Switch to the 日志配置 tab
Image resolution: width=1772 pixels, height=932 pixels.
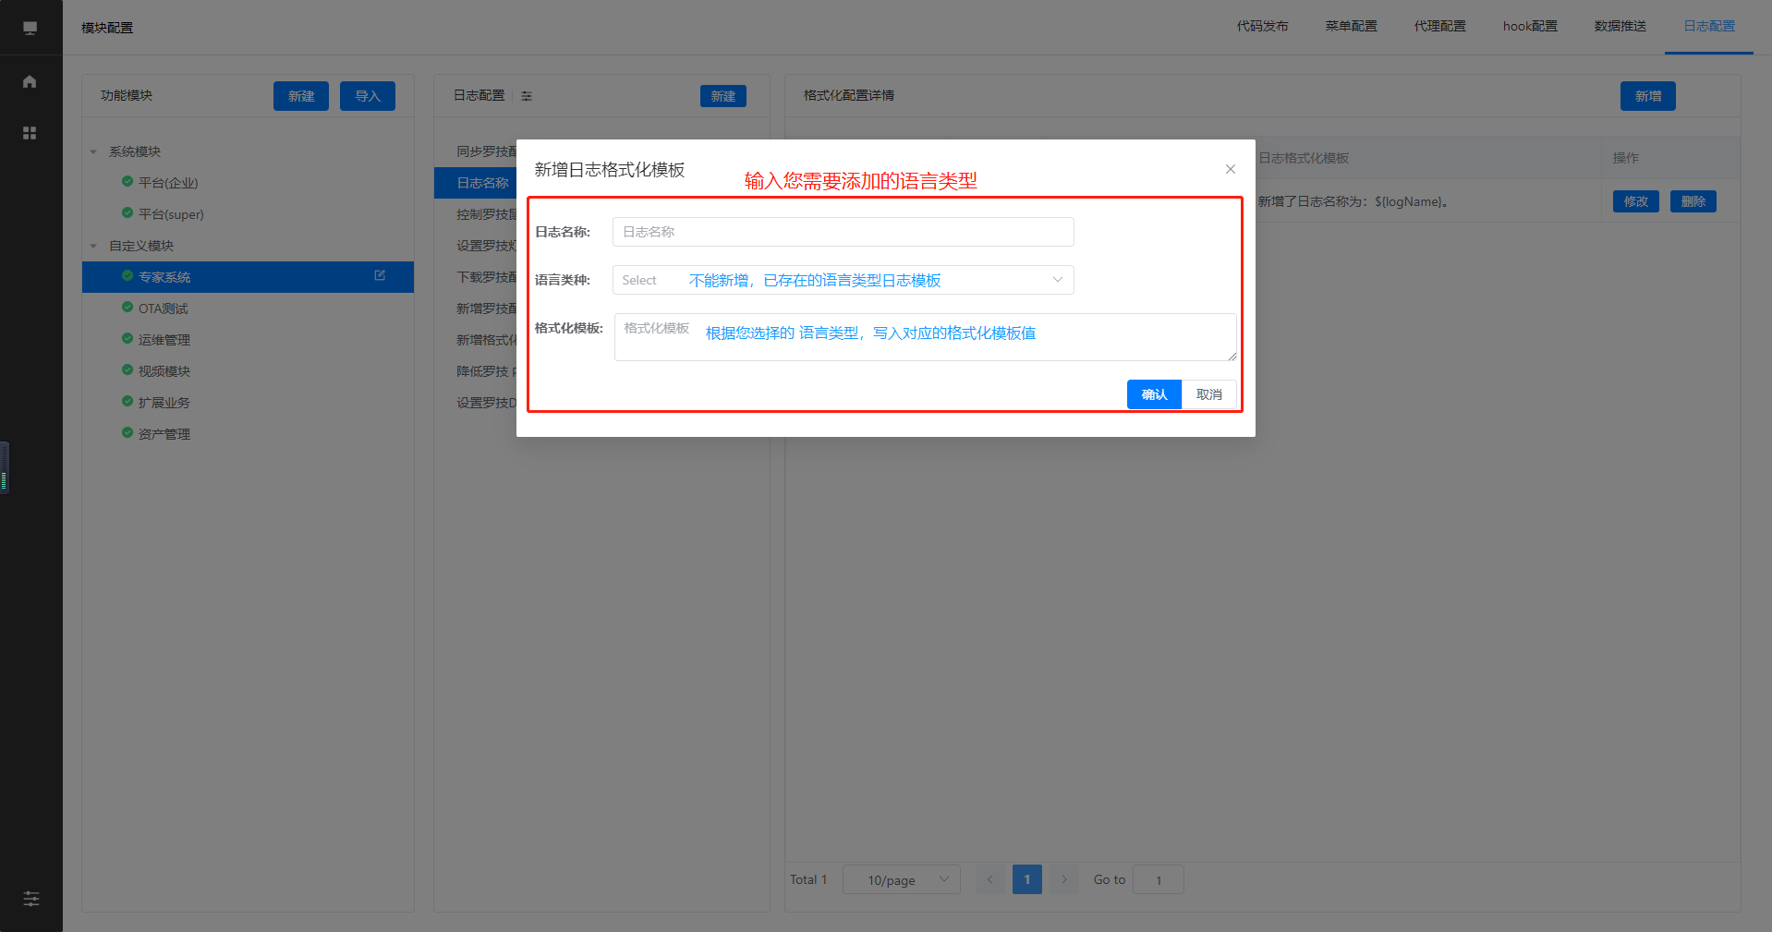point(1709,26)
